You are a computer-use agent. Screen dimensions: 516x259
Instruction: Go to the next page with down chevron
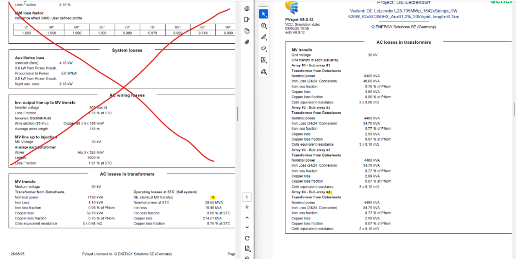(x=247, y=227)
